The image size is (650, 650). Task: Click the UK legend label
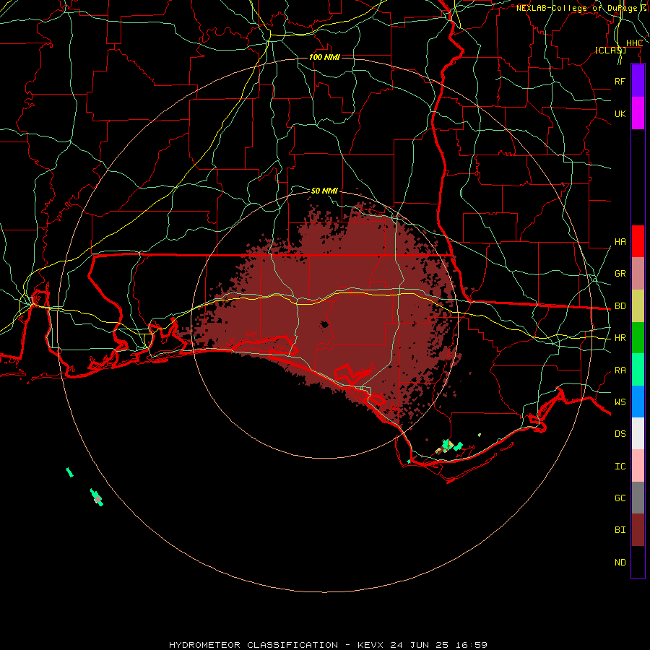coord(620,113)
